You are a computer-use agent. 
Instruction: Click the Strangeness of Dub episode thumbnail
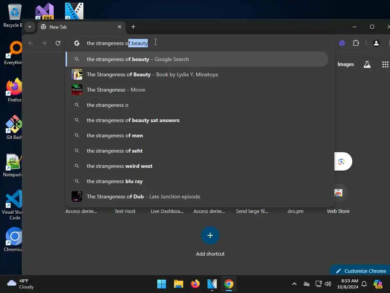tap(77, 196)
